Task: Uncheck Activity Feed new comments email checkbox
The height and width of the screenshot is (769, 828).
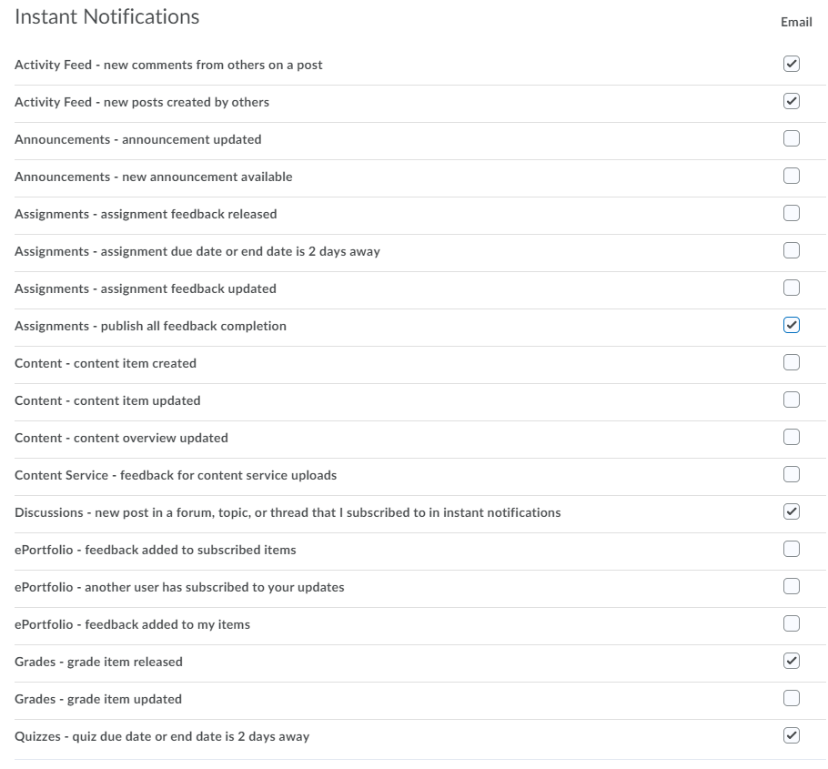Action: [x=792, y=65]
